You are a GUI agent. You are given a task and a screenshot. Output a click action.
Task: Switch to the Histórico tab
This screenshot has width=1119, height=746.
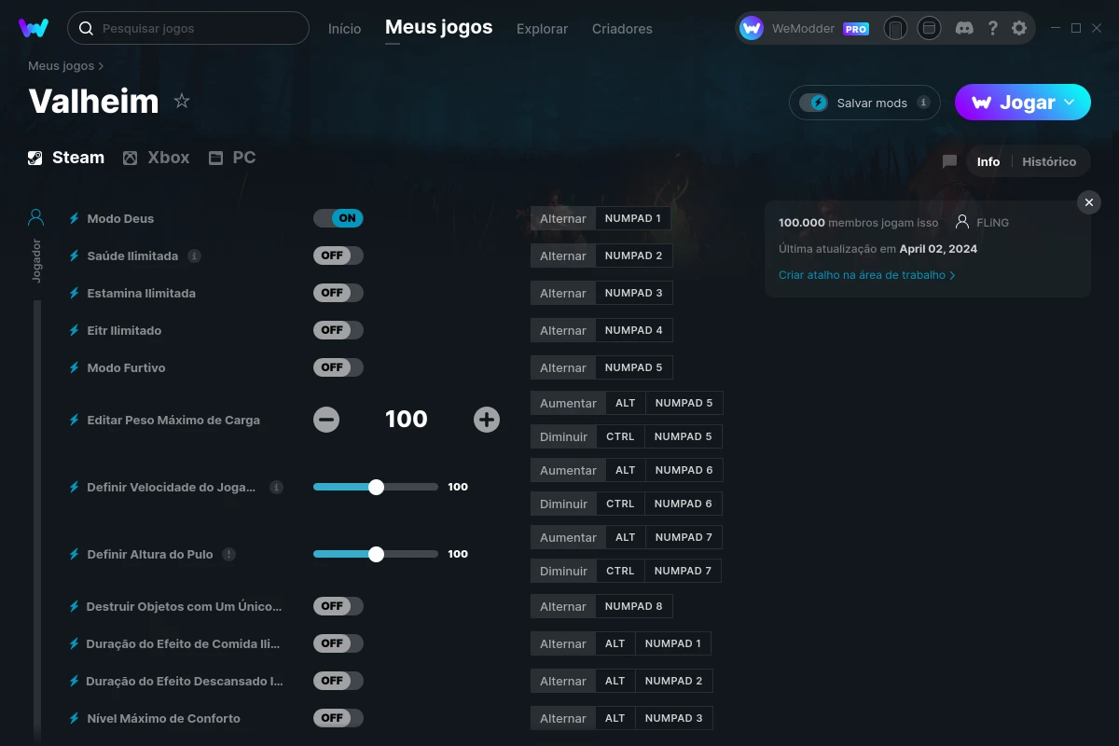pyautogui.click(x=1049, y=161)
